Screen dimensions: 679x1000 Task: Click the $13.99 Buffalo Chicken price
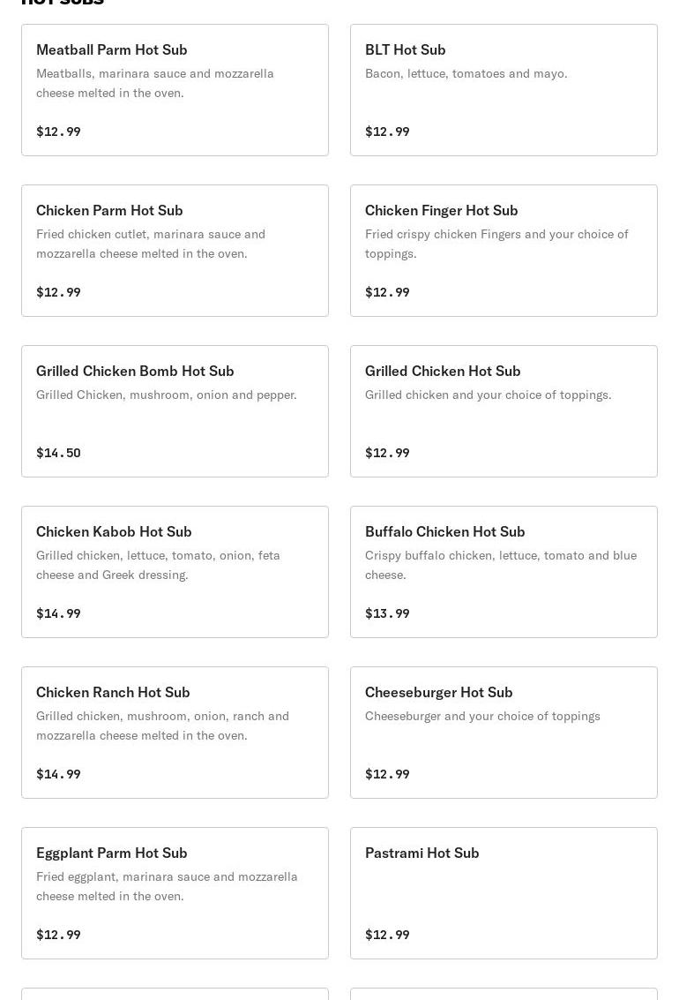(387, 613)
